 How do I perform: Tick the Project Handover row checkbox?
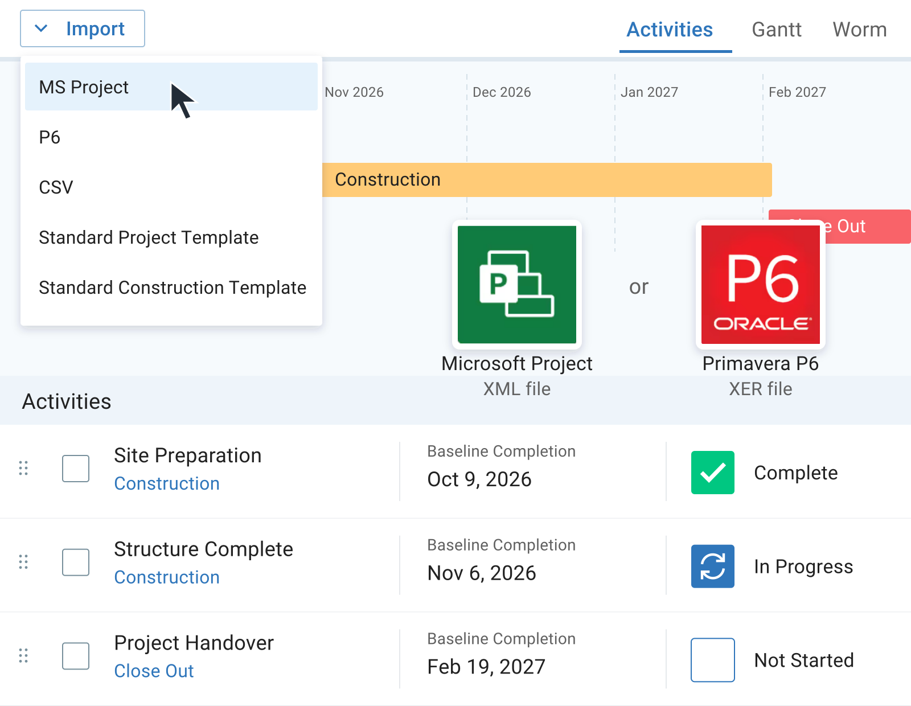pos(76,656)
